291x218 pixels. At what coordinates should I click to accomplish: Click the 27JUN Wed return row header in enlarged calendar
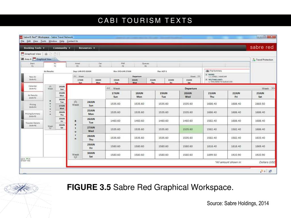coord(94,129)
